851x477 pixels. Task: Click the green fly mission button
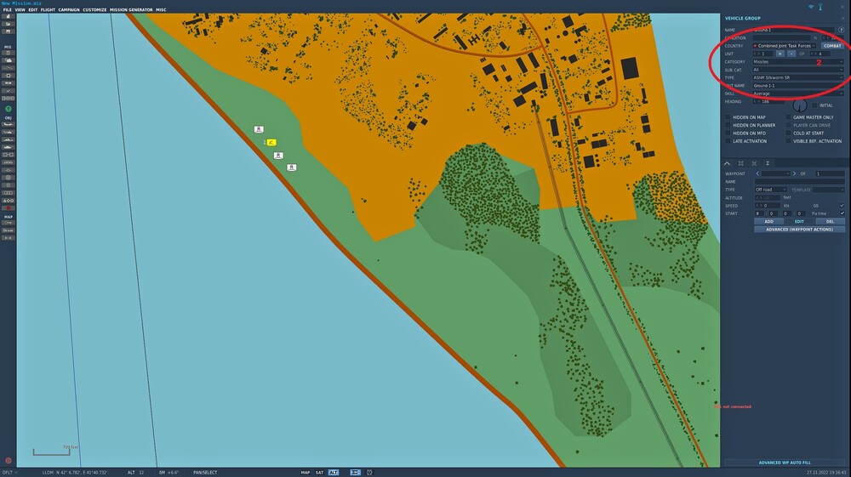click(9, 109)
